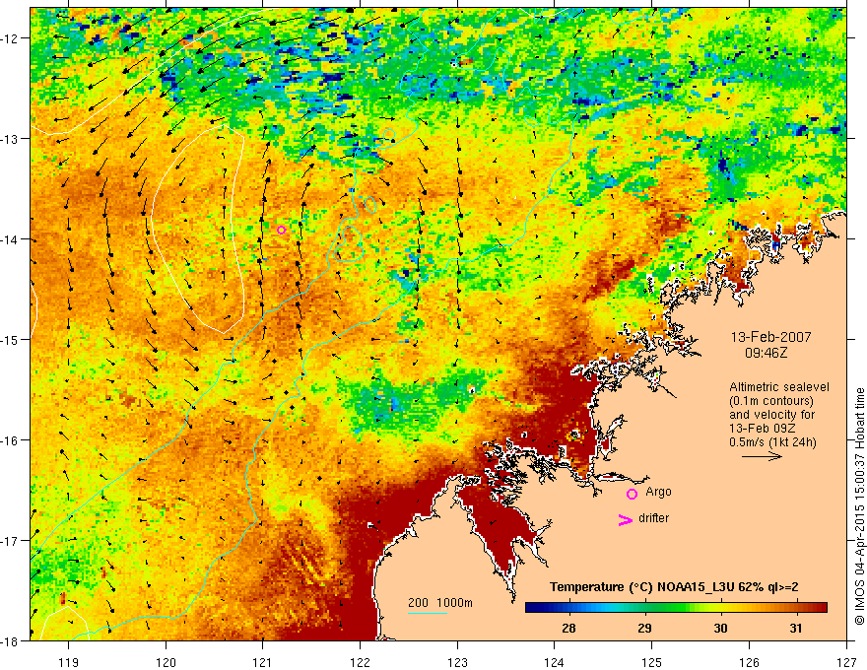Click the 'drifter' legend label
Screen dimensions: 867x670
point(653,518)
